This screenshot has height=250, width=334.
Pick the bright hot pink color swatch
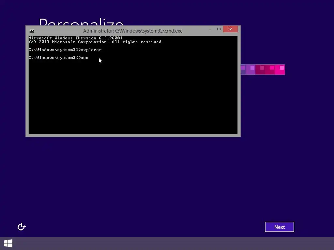(x=280, y=70)
